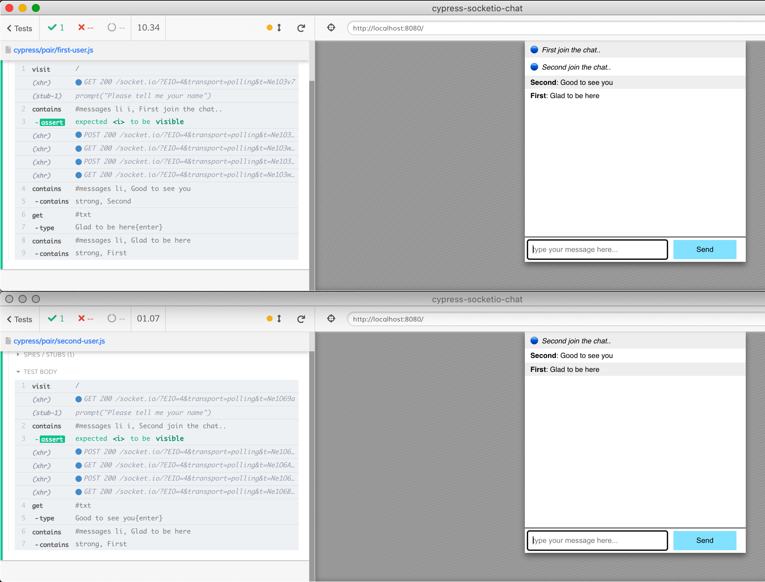Screen dimensions: 765x582
Task: Click blue dot beside 'Second join' in second-user chat
Action: (534, 340)
